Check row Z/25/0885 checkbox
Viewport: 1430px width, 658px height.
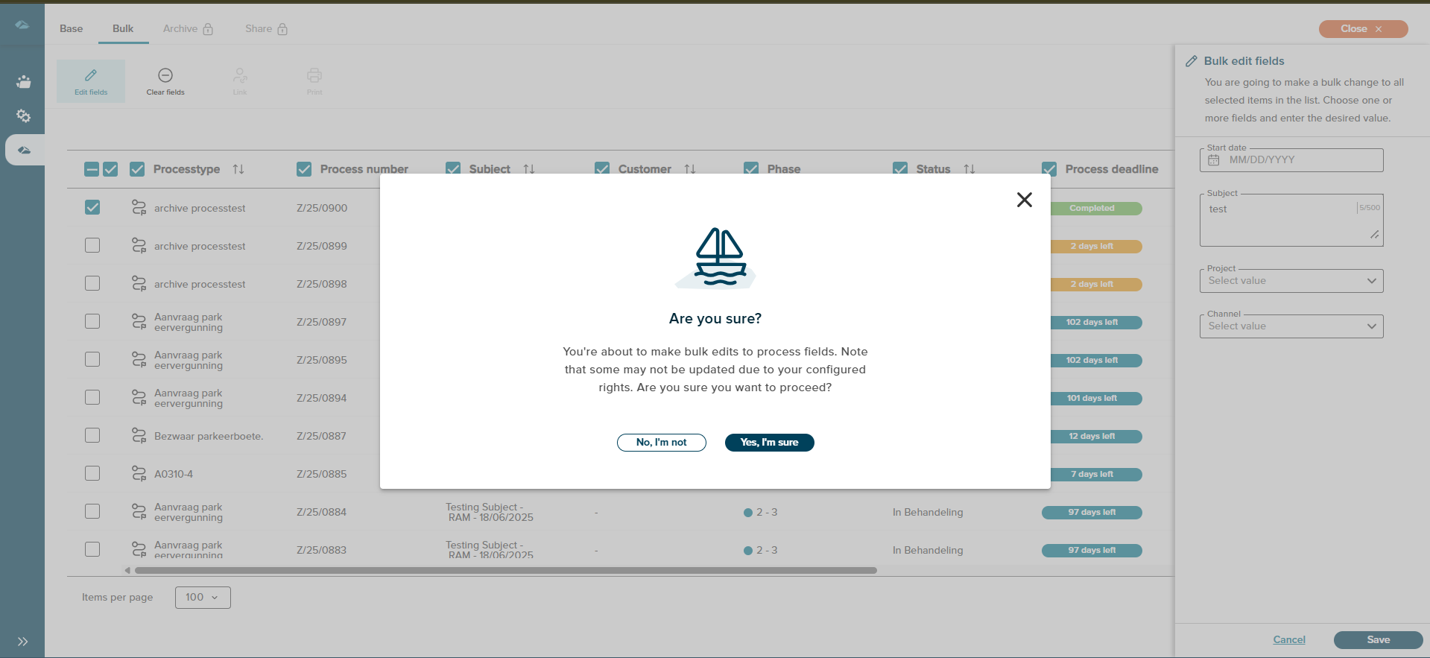click(92, 473)
